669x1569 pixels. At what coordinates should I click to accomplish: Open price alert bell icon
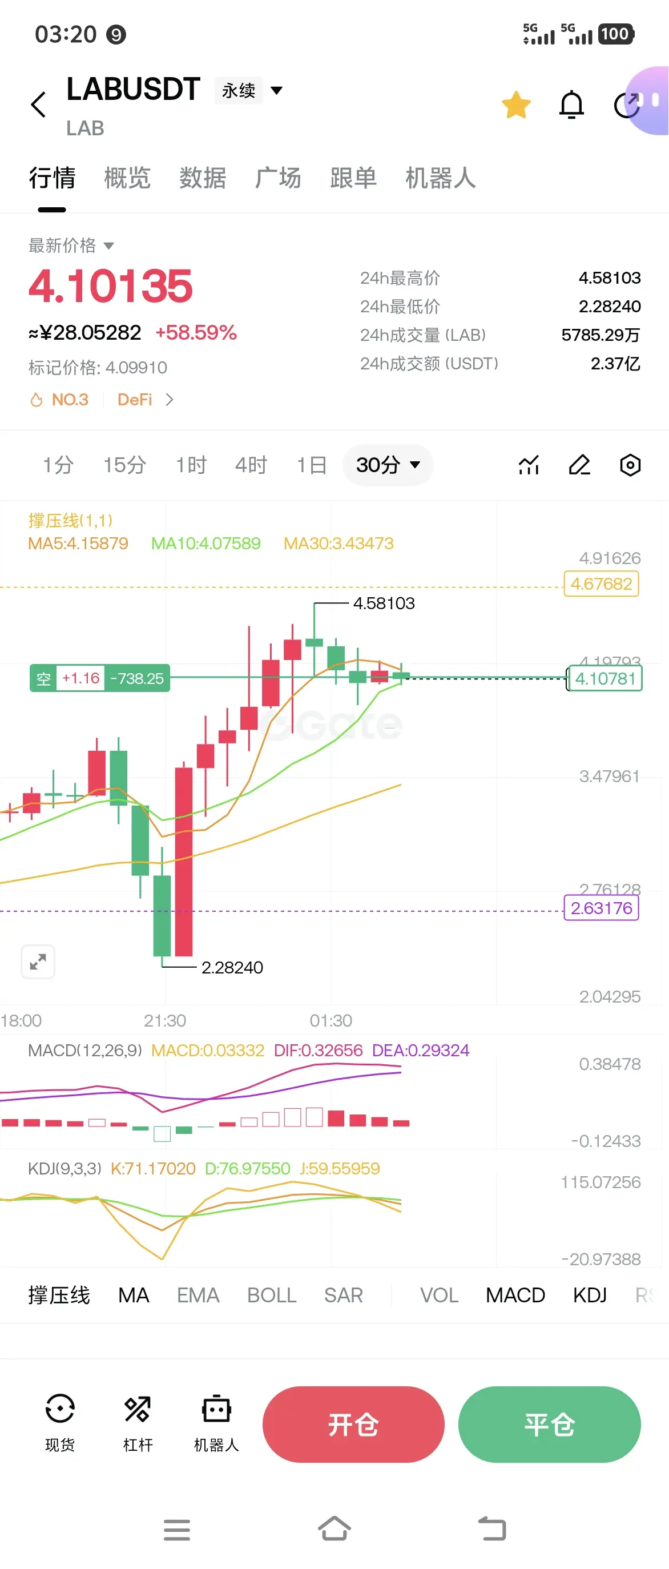click(x=571, y=104)
